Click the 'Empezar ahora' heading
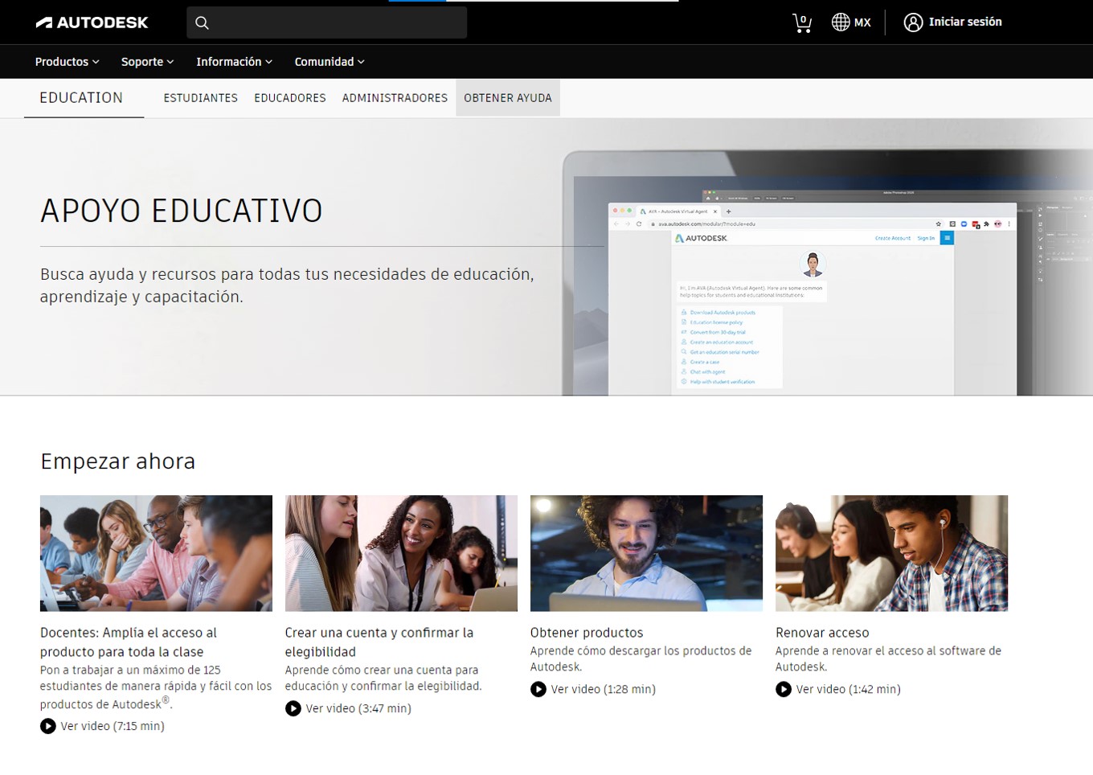The width and height of the screenshot is (1093, 775). (x=118, y=461)
